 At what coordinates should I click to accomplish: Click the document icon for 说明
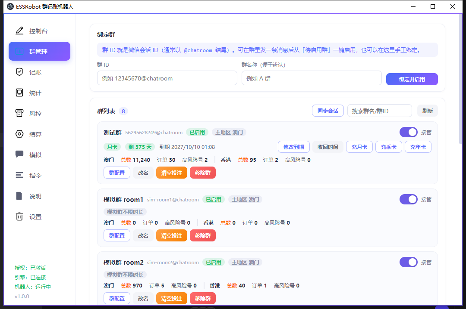(x=19, y=196)
